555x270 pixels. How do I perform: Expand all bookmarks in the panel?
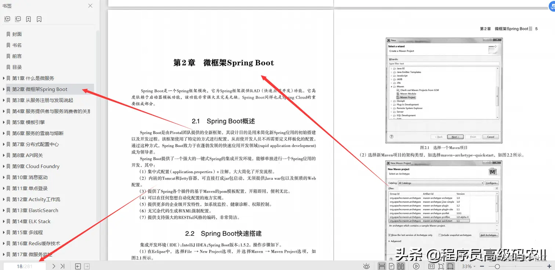7,19
